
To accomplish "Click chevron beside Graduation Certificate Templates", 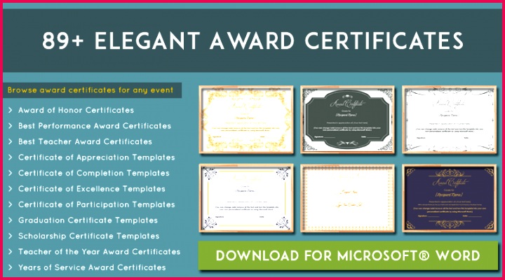I will tap(11, 220).
